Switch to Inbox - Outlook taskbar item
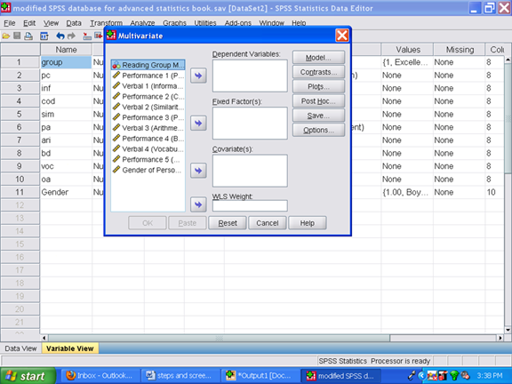This screenshot has height=384, width=512. (100, 376)
